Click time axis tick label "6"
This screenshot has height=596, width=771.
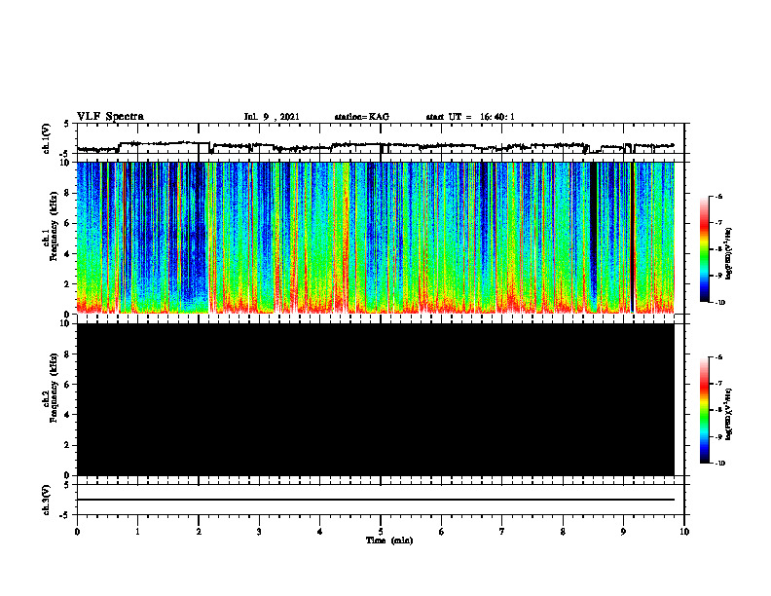click(x=442, y=532)
